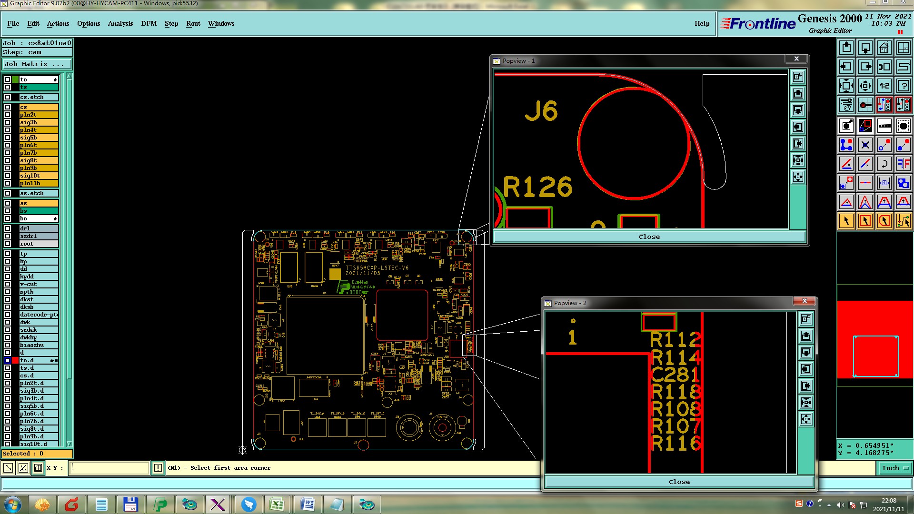Viewport: 914px width, 514px height.
Task: Select the dimension width tool icon
Action: click(884, 183)
